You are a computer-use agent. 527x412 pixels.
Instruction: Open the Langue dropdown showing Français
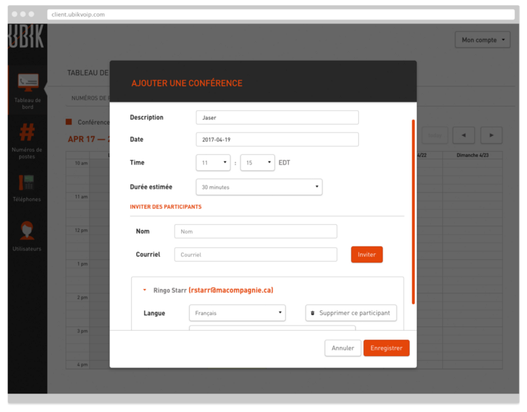pyautogui.click(x=237, y=313)
